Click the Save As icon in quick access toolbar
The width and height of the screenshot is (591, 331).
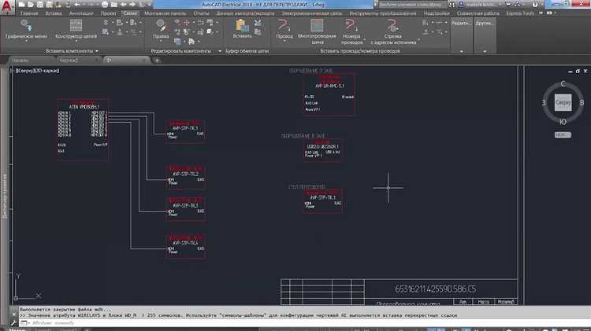(x=49, y=5)
